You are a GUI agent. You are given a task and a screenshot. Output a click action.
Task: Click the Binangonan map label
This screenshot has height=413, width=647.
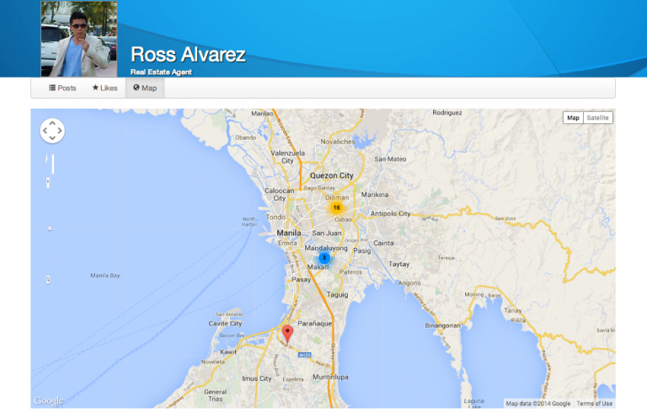click(443, 325)
